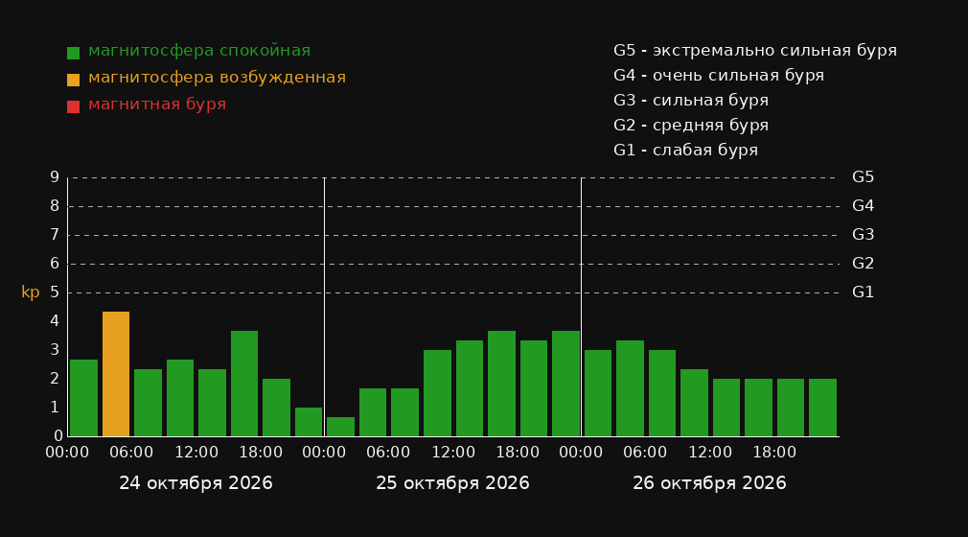Click the 18:00 tick label above 26 октября

pos(774,453)
